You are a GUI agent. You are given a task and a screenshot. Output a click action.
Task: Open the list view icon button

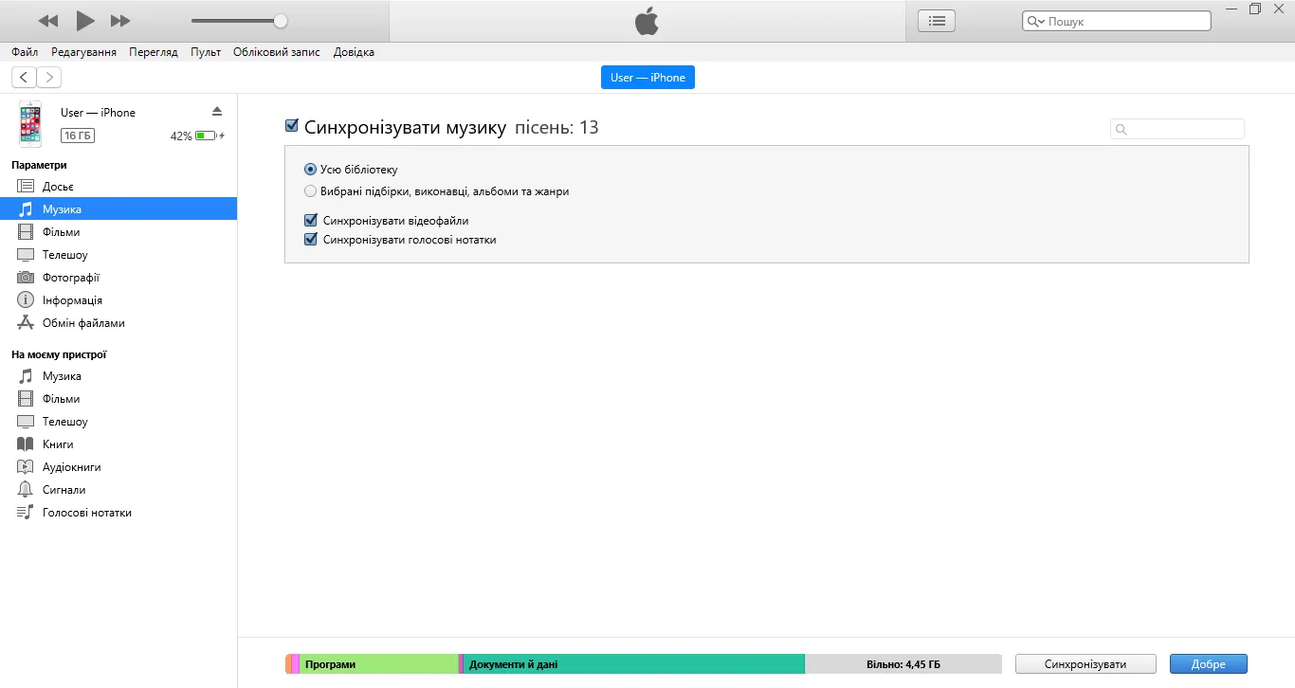[937, 21]
